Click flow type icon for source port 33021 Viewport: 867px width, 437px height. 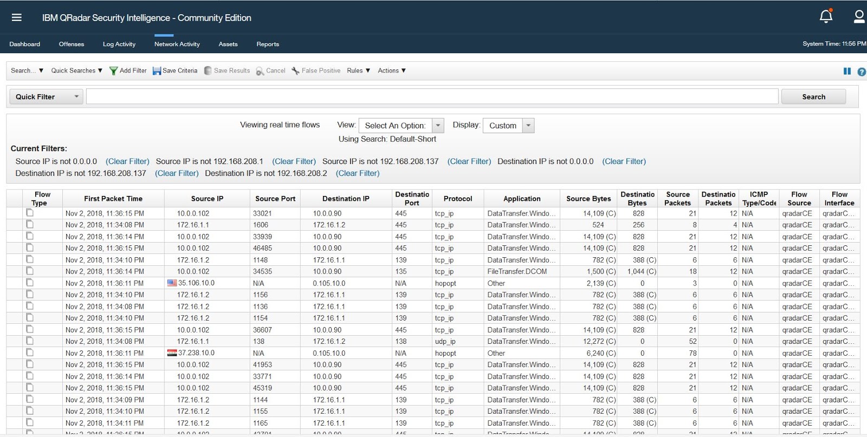point(30,213)
